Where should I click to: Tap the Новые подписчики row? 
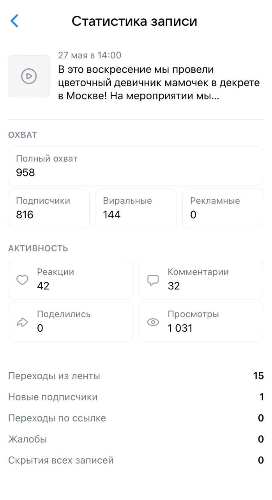tap(136, 397)
